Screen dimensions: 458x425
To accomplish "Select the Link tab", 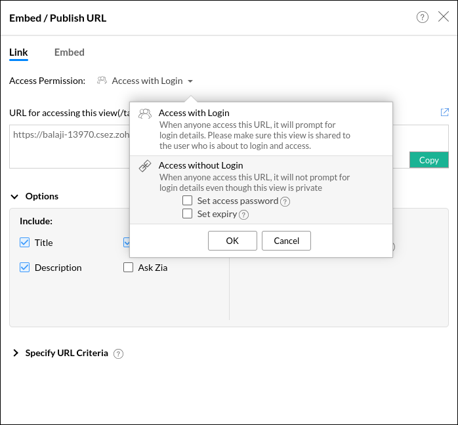I will pyautogui.click(x=18, y=52).
